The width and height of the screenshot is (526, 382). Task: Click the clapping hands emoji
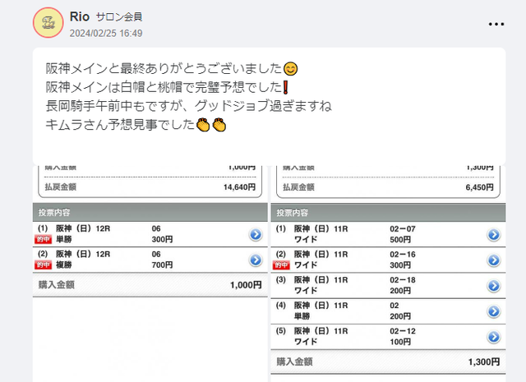click(211, 125)
